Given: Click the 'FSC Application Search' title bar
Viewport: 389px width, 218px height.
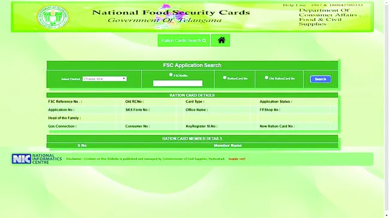Looking at the screenshot, I should 192,65.
